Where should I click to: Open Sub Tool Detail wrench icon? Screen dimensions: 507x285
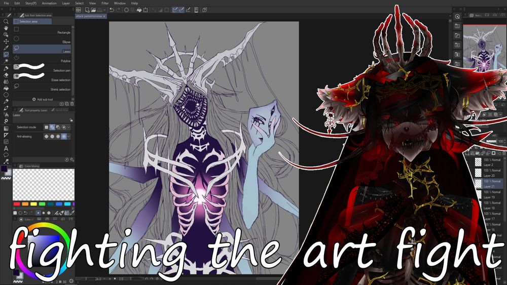click(x=72, y=160)
